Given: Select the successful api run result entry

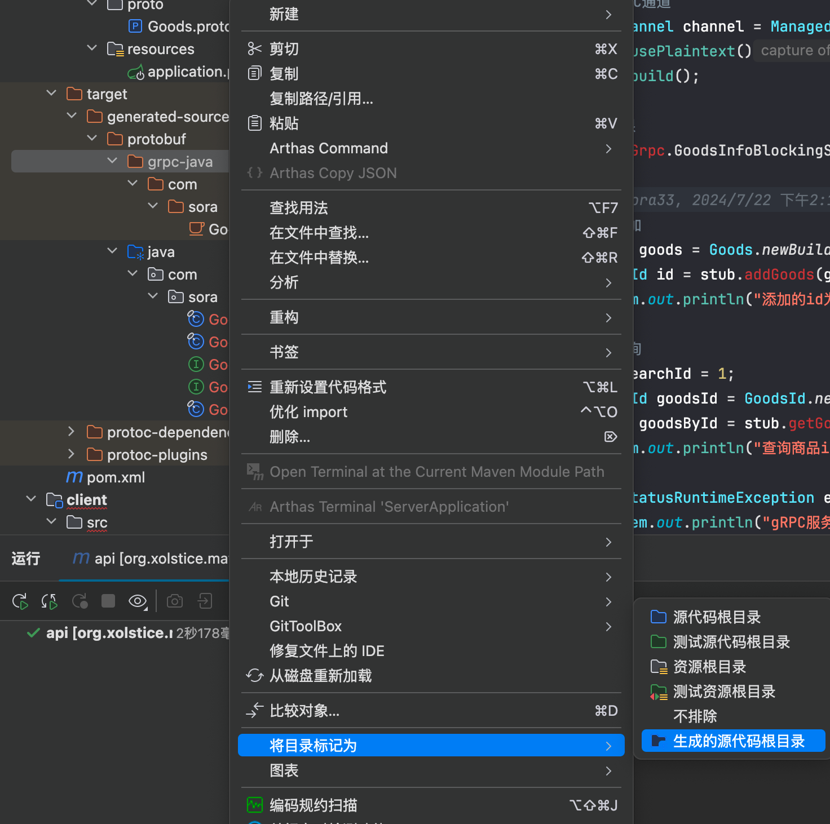Looking at the screenshot, I should click(109, 633).
